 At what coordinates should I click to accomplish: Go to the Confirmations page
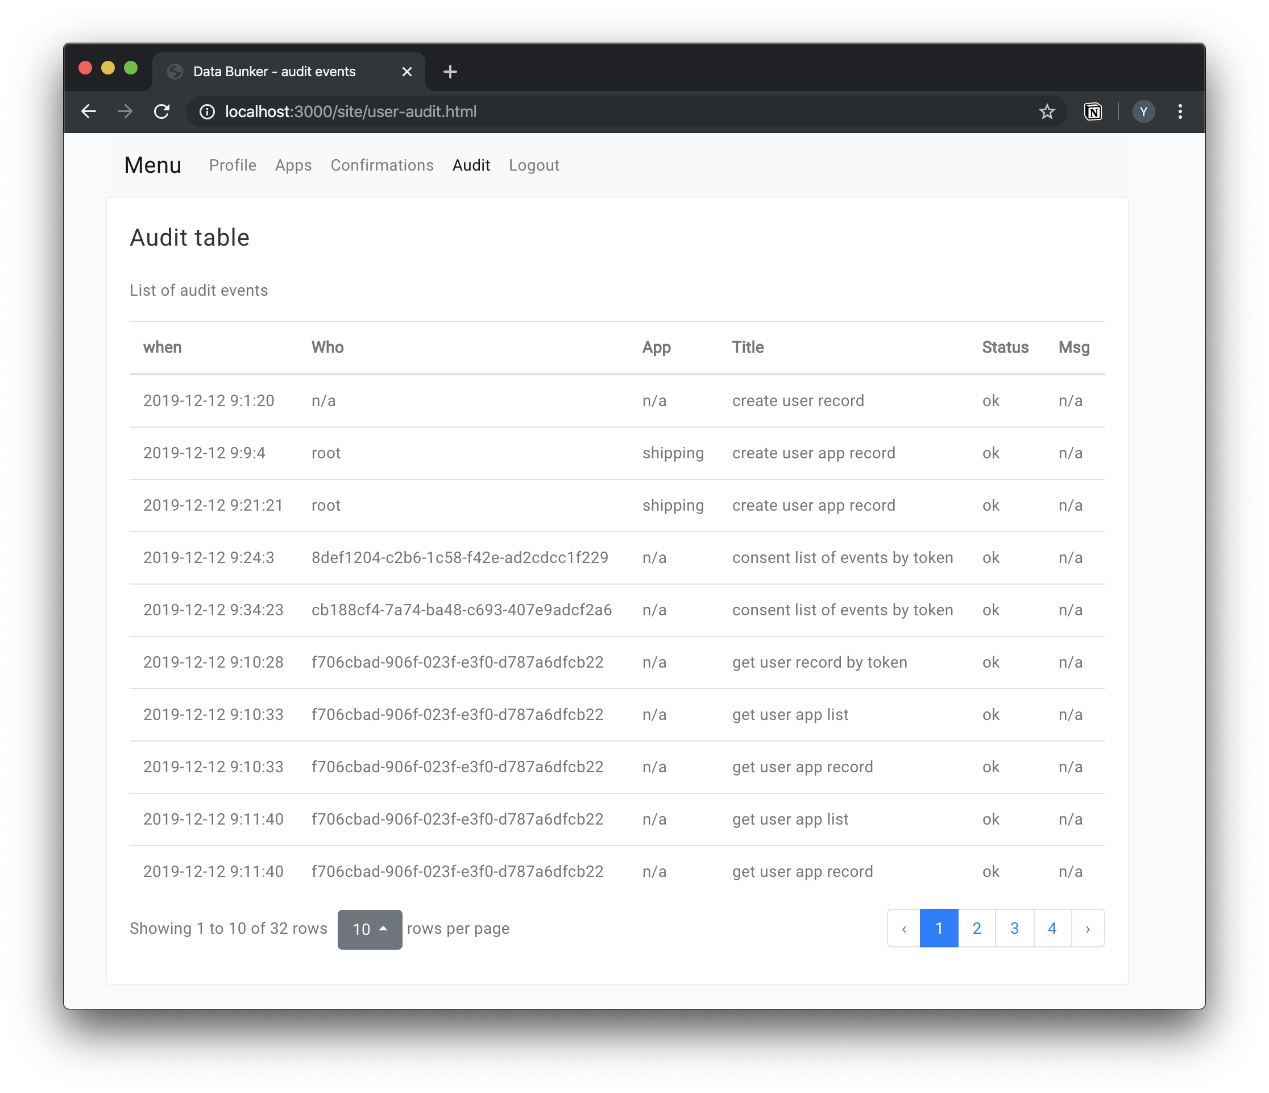[x=381, y=165]
